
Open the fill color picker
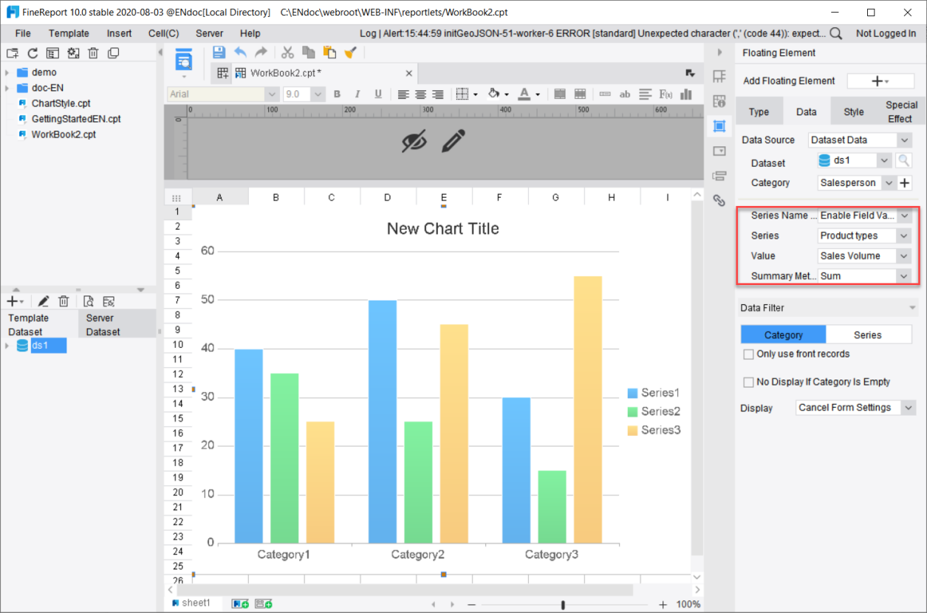[495, 94]
